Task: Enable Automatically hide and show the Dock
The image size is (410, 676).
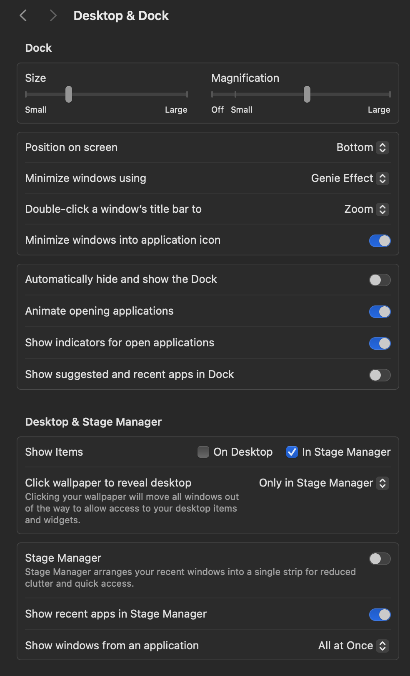Action: [x=380, y=280]
